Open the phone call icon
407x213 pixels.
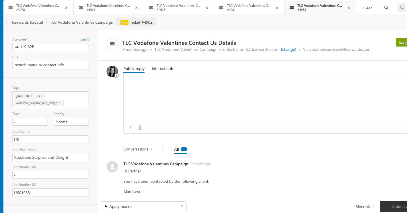coord(402,8)
